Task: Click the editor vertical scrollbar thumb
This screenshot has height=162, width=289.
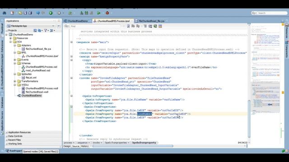Action: [x=249, y=119]
